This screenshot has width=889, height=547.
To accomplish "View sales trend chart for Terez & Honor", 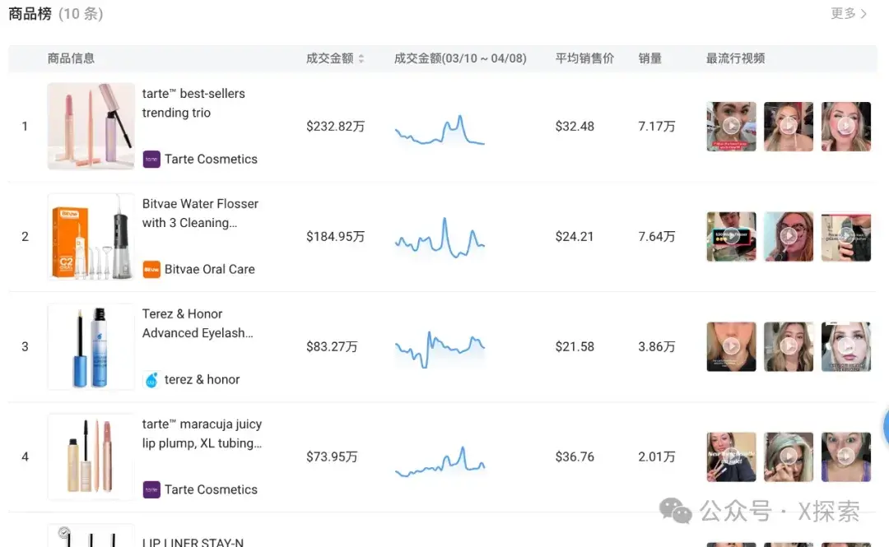I will (440, 349).
